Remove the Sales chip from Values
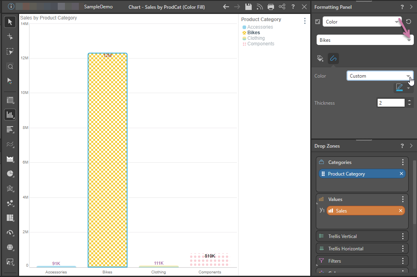This screenshot has width=417, height=277. 401,211
